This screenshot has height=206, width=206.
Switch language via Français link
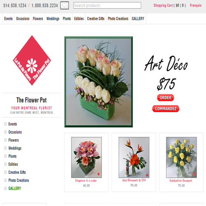196,5
